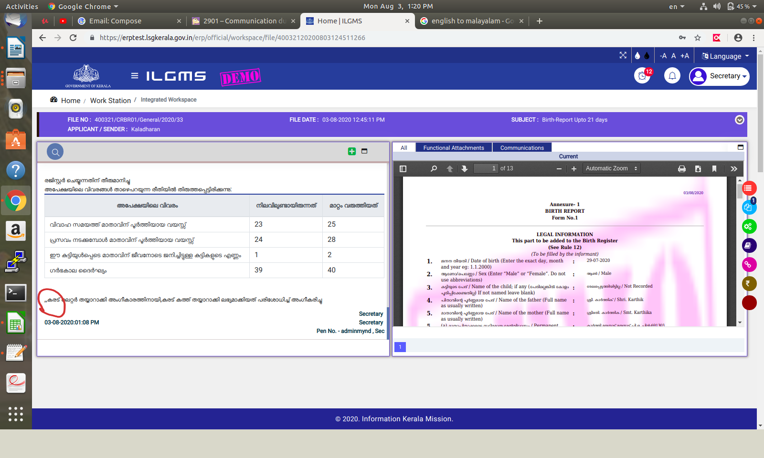Toggle the PDF sidebar panel
This screenshot has height=458, width=764.
coord(403,169)
